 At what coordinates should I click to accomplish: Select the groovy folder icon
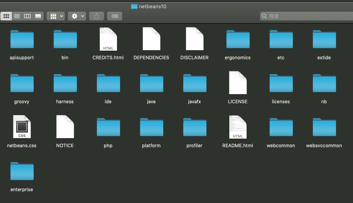point(22,83)
